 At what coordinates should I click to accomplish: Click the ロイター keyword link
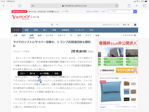(77, 99)
